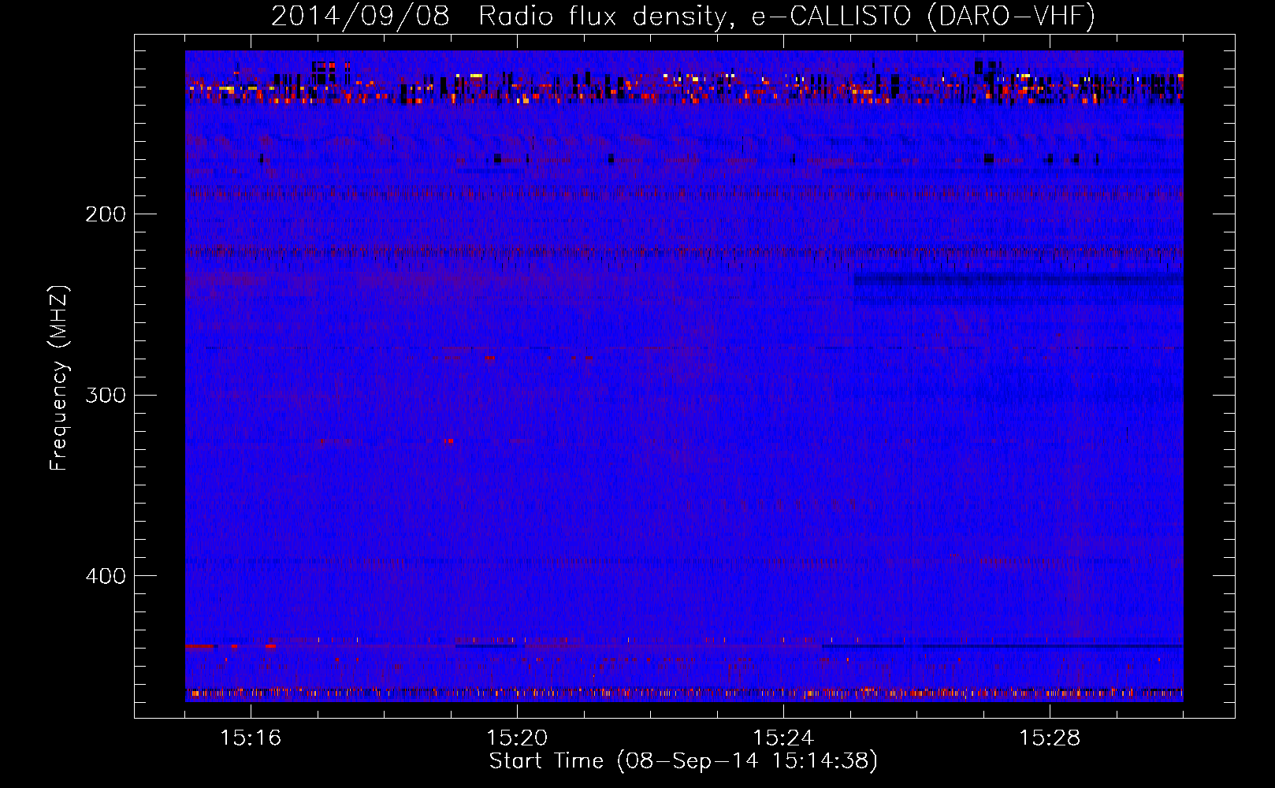
Task: Click the Frequency (MHZ) axis label
Action: (59, 378)
